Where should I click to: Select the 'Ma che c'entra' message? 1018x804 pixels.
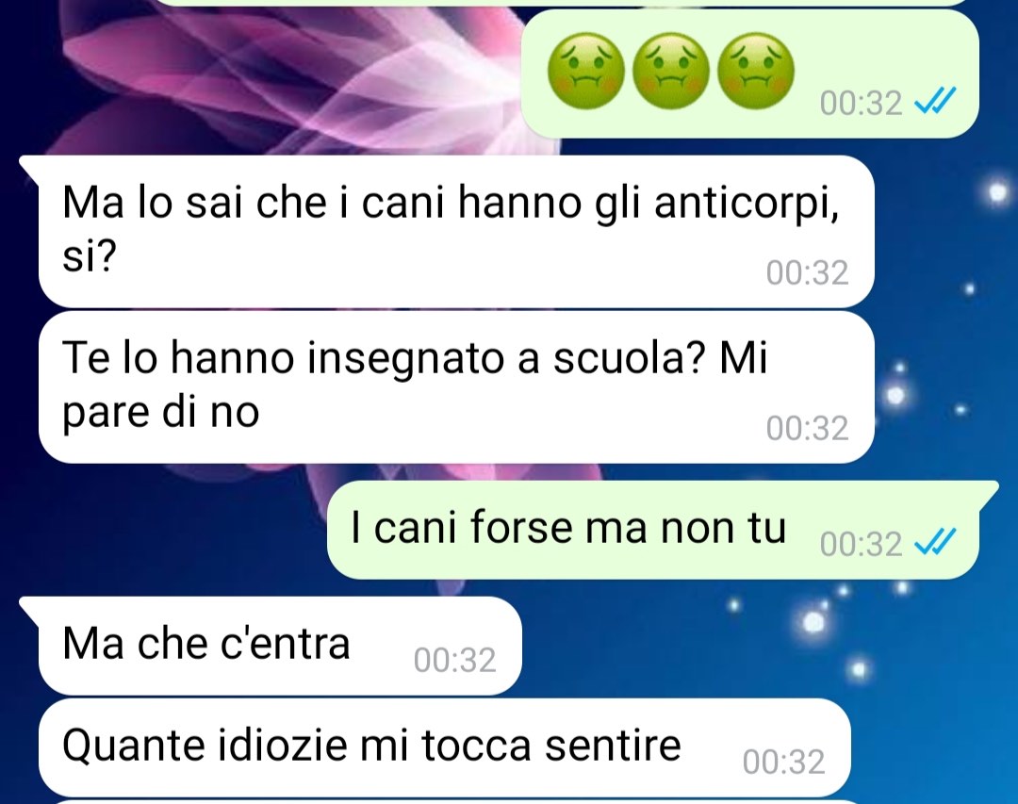(x=280, y=646)
